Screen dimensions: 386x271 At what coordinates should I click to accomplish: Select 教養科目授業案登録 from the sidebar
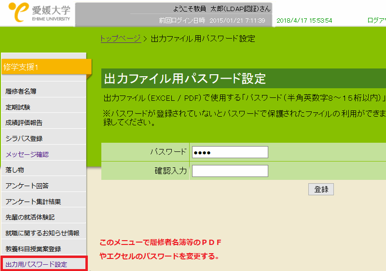coord(33,249)
